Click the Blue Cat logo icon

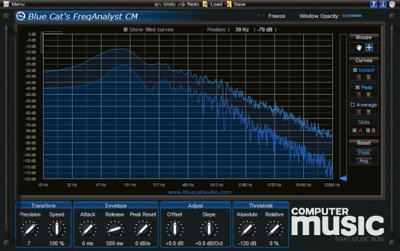[21, 17]
